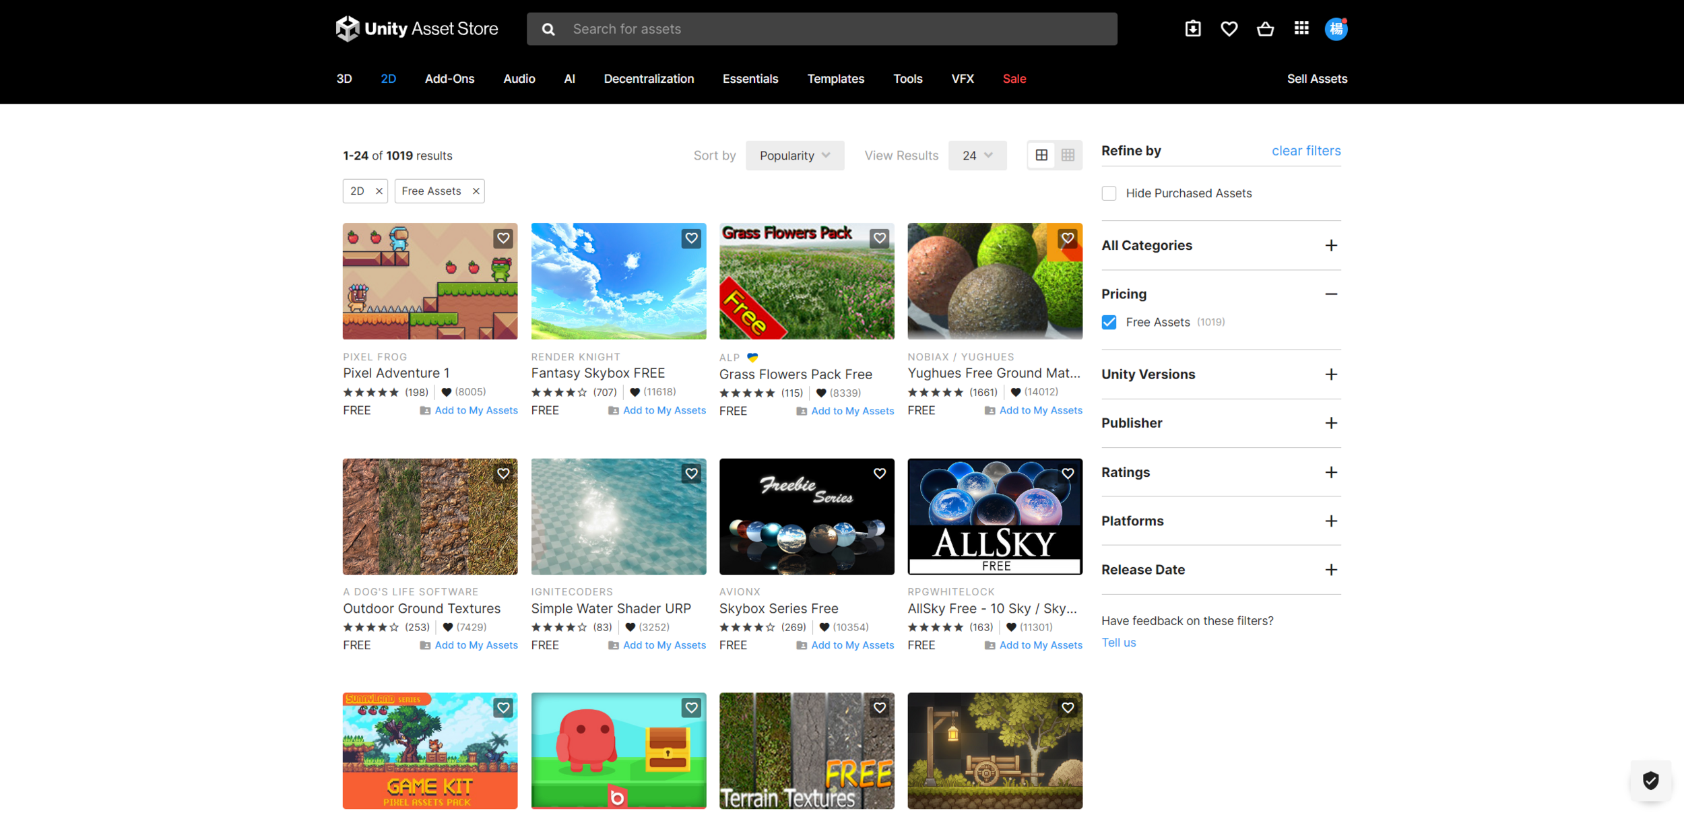Viewport: 1684px width, 817px height.
Task: Expand the All Categories filter section
Action: tap(1330, 246)
